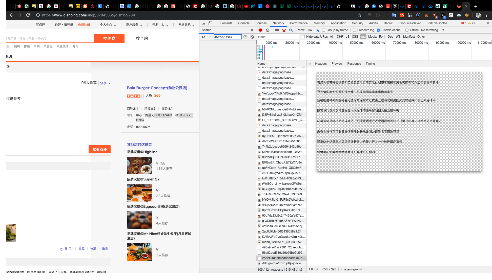Click the 回应 reply link

[x=81, y=249]
